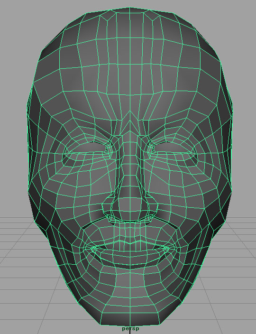Select the mouth corner on the left side
The width and height of the screenshot is (256, 334).
pos(91,249)
